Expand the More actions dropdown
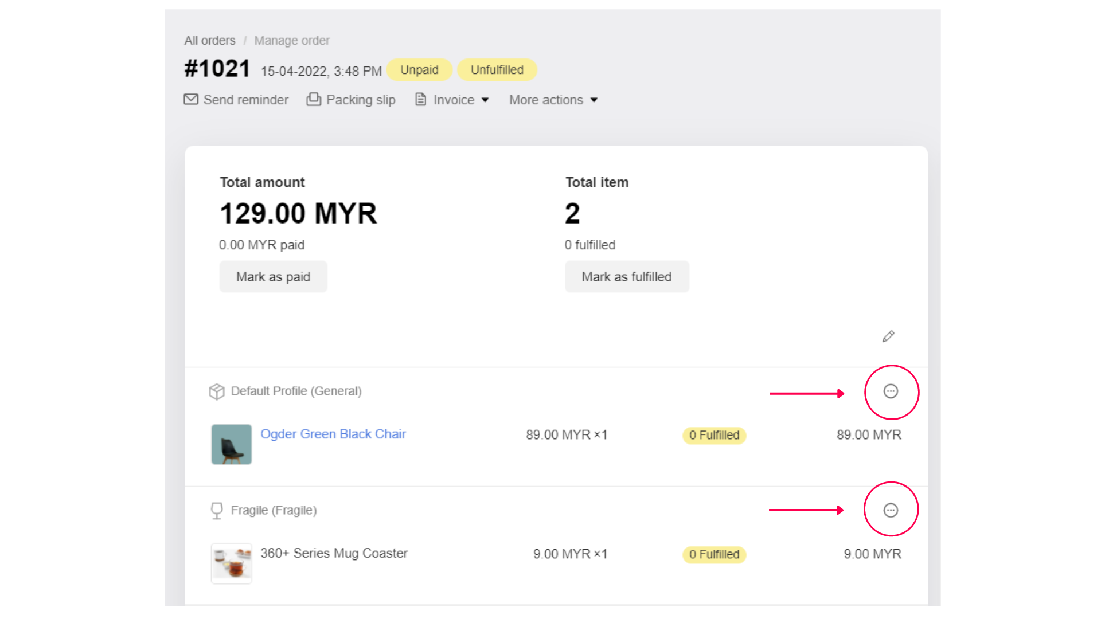Screen dimensions: 1101x619 click(x=553, y=100)
